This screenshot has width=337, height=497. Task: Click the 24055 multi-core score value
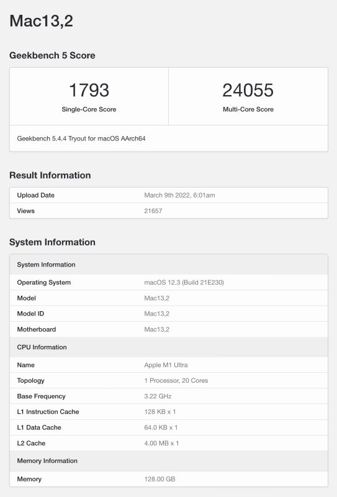pos(248,90)
